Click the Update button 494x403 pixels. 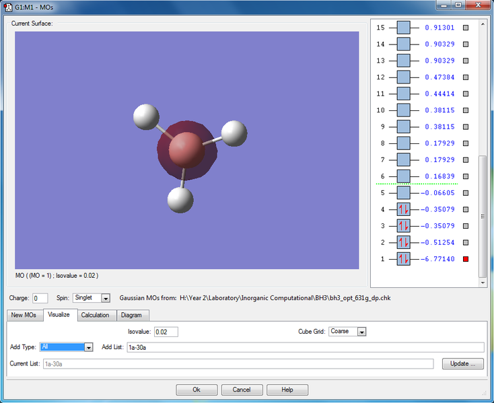coord(463,364)
